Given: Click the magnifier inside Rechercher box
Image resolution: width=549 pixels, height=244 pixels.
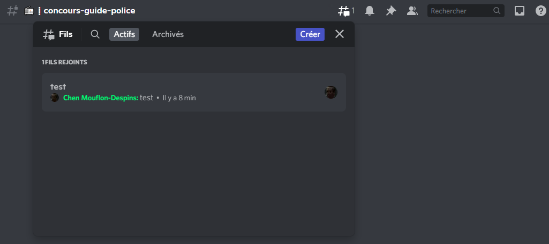Looking at the screenshot, I should (x=497, y=11).
